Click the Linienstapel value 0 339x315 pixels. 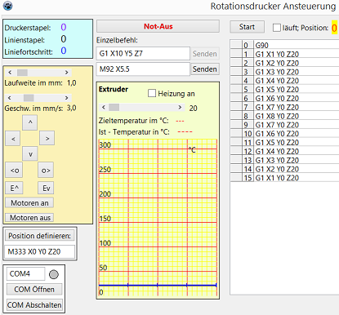coord(64,39)
